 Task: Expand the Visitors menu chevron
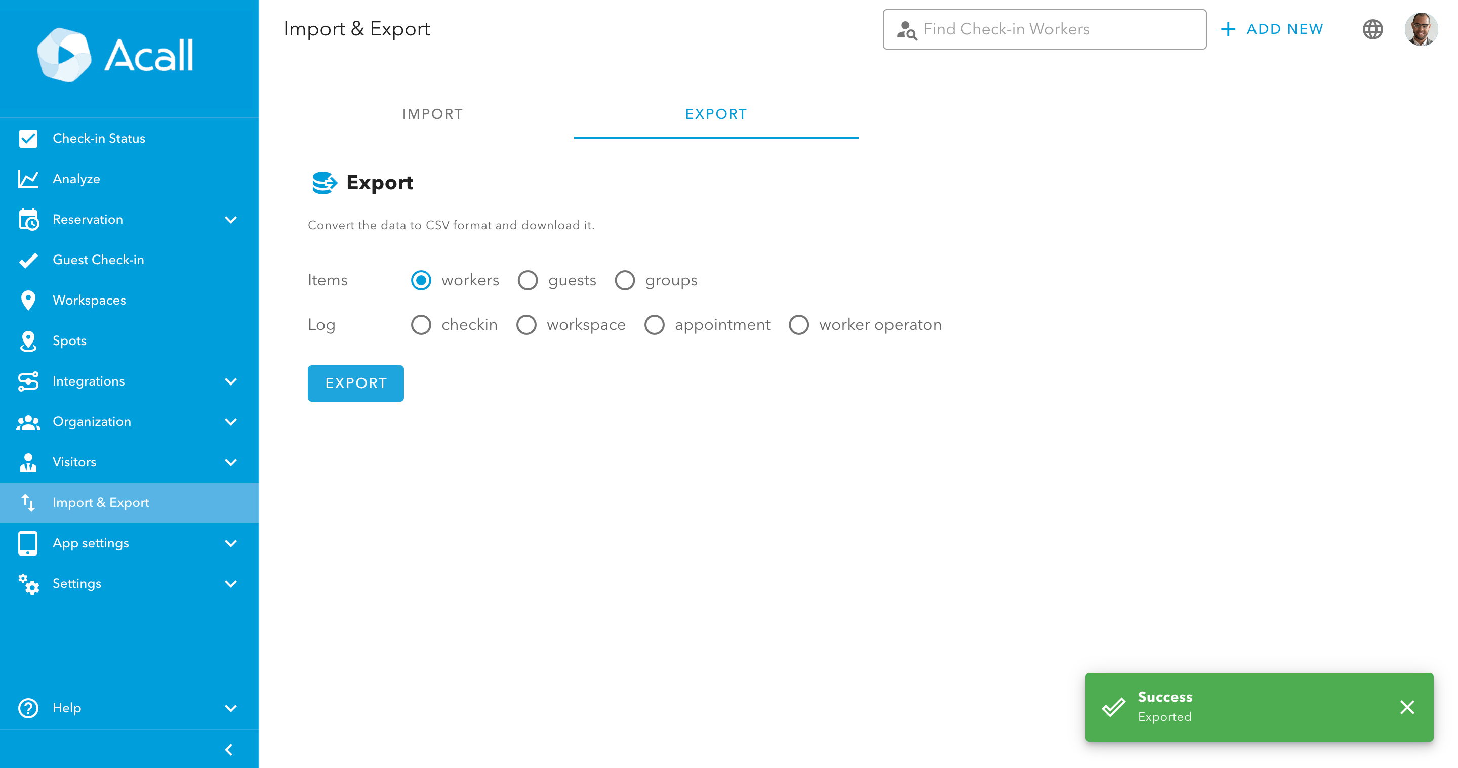pyautogui.click(x=231, y=462)
